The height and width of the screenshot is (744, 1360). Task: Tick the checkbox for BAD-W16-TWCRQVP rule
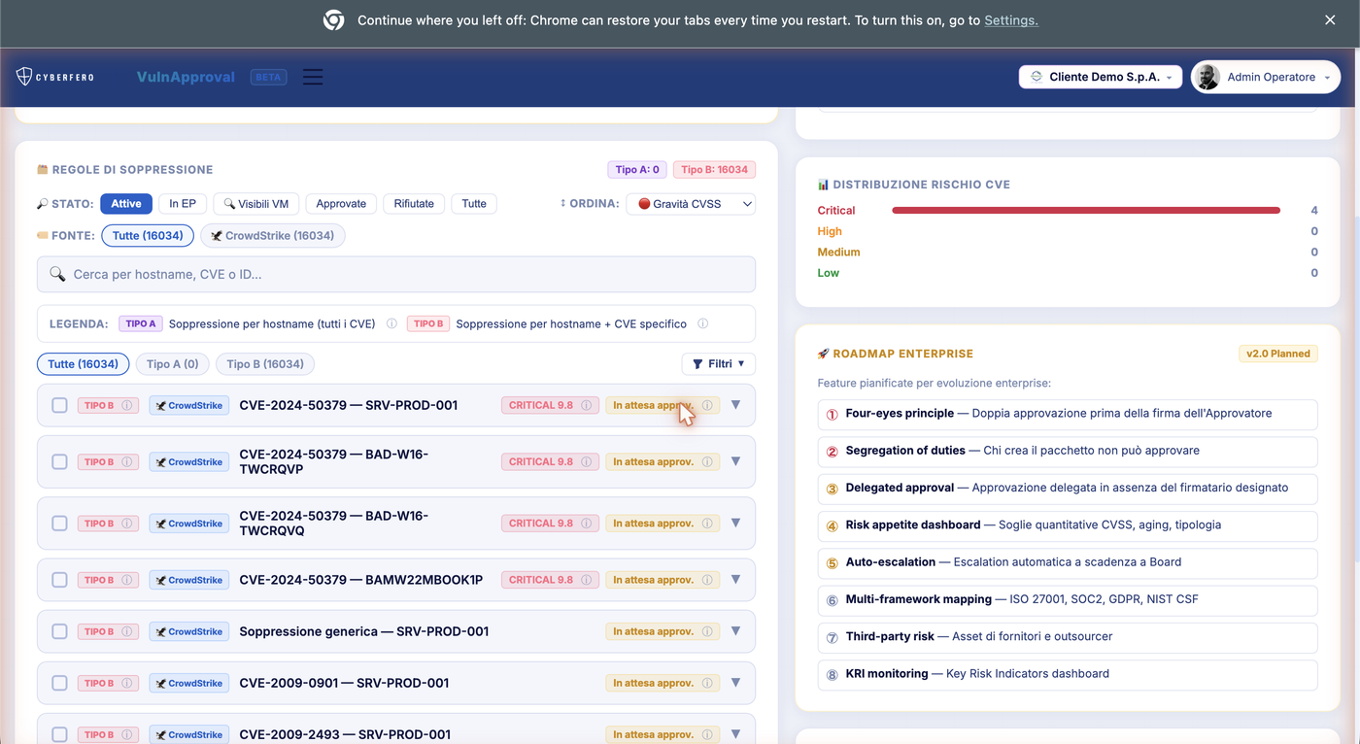[x=59, y=461]
